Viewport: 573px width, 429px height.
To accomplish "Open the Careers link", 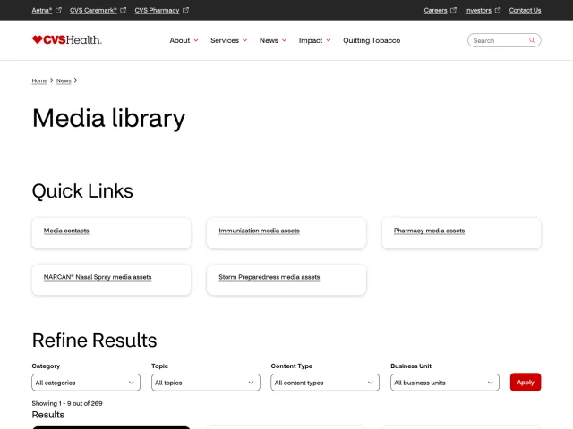I will (436, 10).
